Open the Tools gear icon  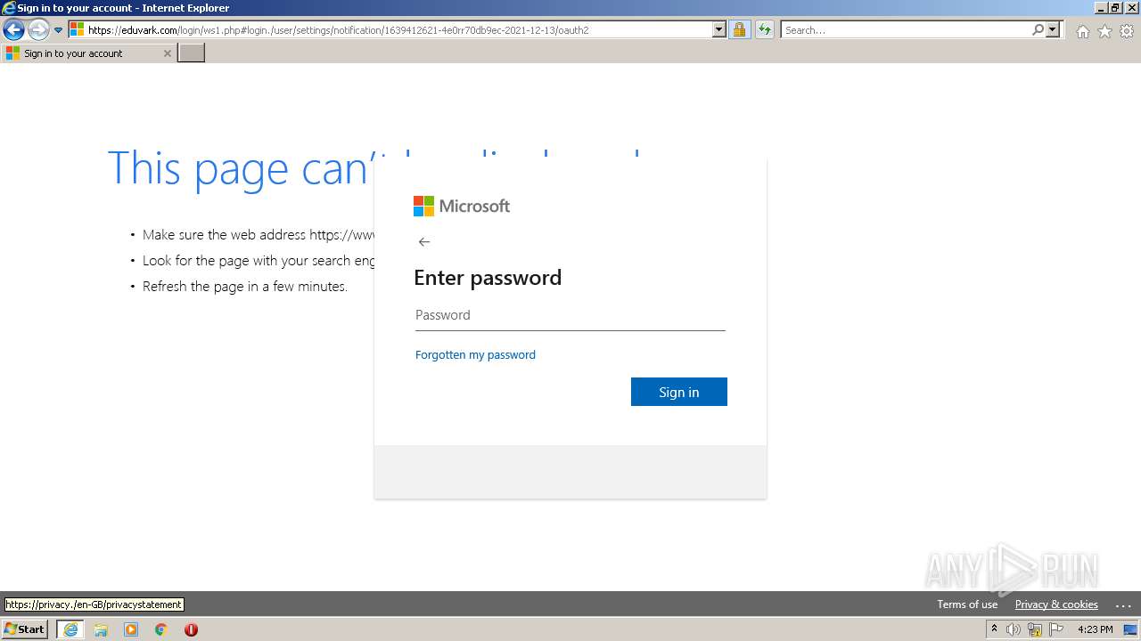tap(1127, 31)
